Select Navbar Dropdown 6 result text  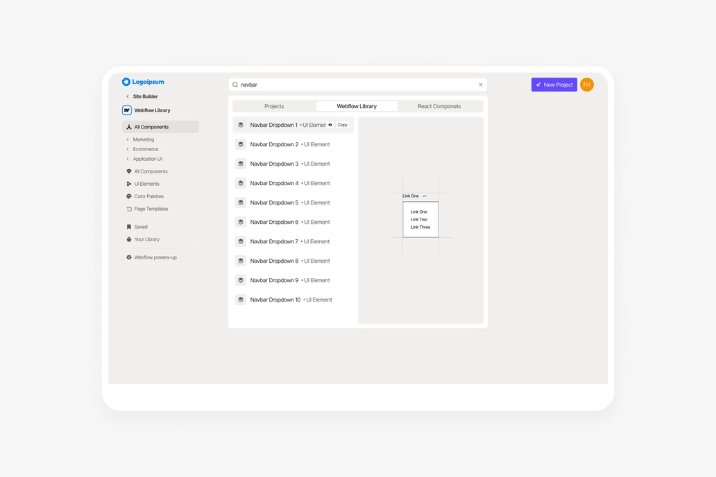pyautogui.click(x=274, y=222)
